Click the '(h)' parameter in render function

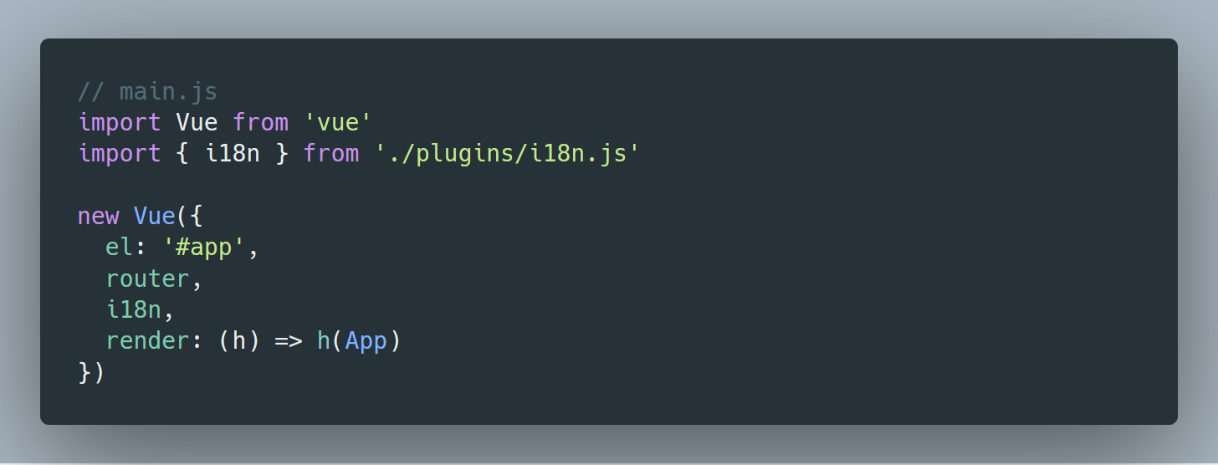tap(239, 342)
